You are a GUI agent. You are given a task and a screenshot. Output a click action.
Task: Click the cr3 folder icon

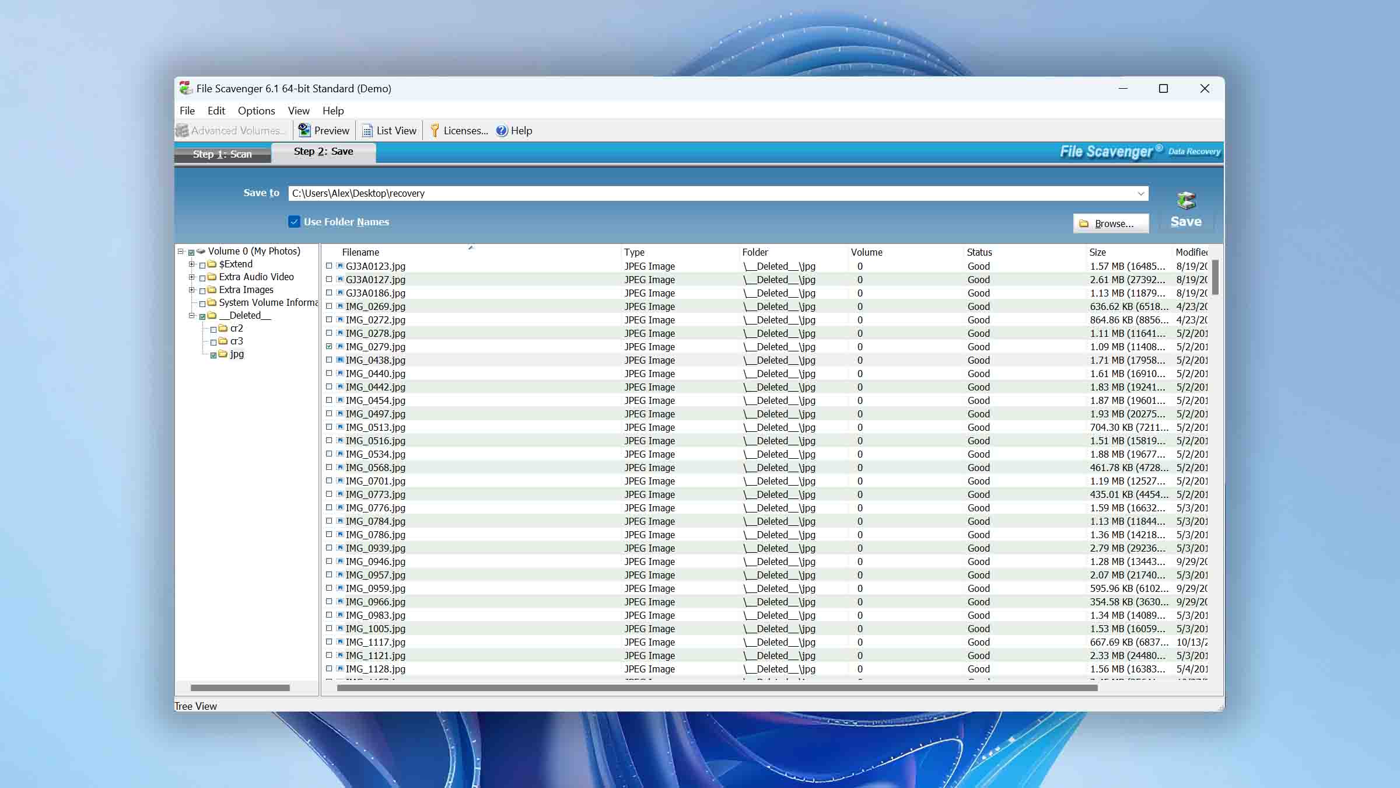coord(223,341)
